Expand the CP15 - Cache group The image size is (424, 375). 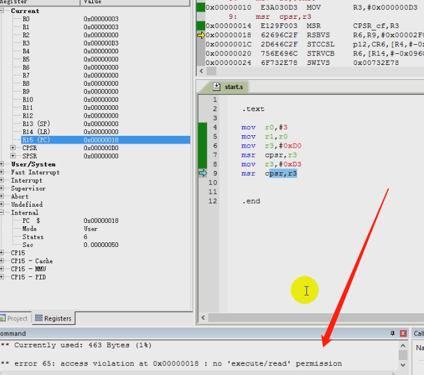click(4, 261)
